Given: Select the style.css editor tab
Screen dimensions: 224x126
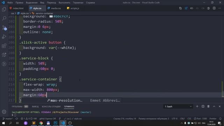Looking at the screenshot, I should coord(37,8).
